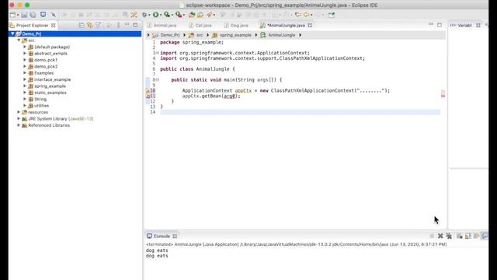Click the filter icon in Project Explorer
Viewport: 497px width, 280px height.
pos(99,25)
